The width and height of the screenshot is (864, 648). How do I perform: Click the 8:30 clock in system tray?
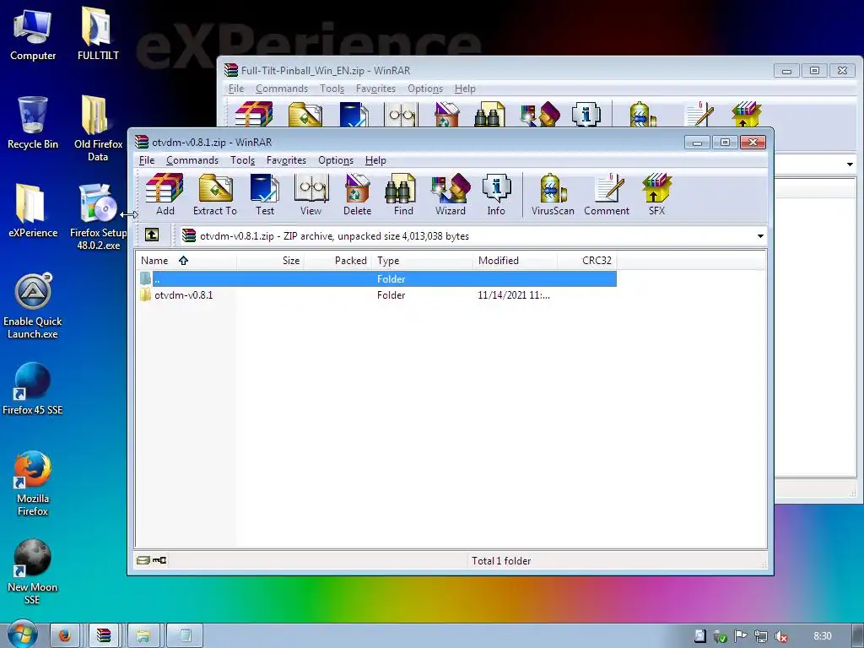pyautogui.click(x=822, y=636)
